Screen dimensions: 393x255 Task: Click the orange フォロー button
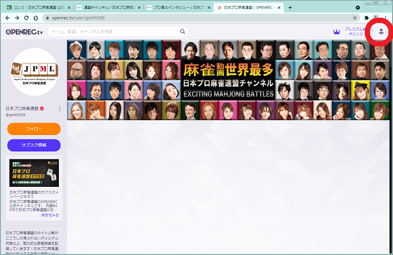tap(34, 129)
